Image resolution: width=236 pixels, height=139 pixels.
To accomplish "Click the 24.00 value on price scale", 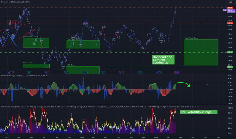I will pyautogui.click(x=230, y=69).
